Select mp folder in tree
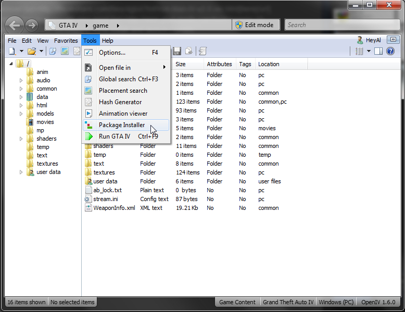Screen dimensions: 405x312 coord(40,130)
